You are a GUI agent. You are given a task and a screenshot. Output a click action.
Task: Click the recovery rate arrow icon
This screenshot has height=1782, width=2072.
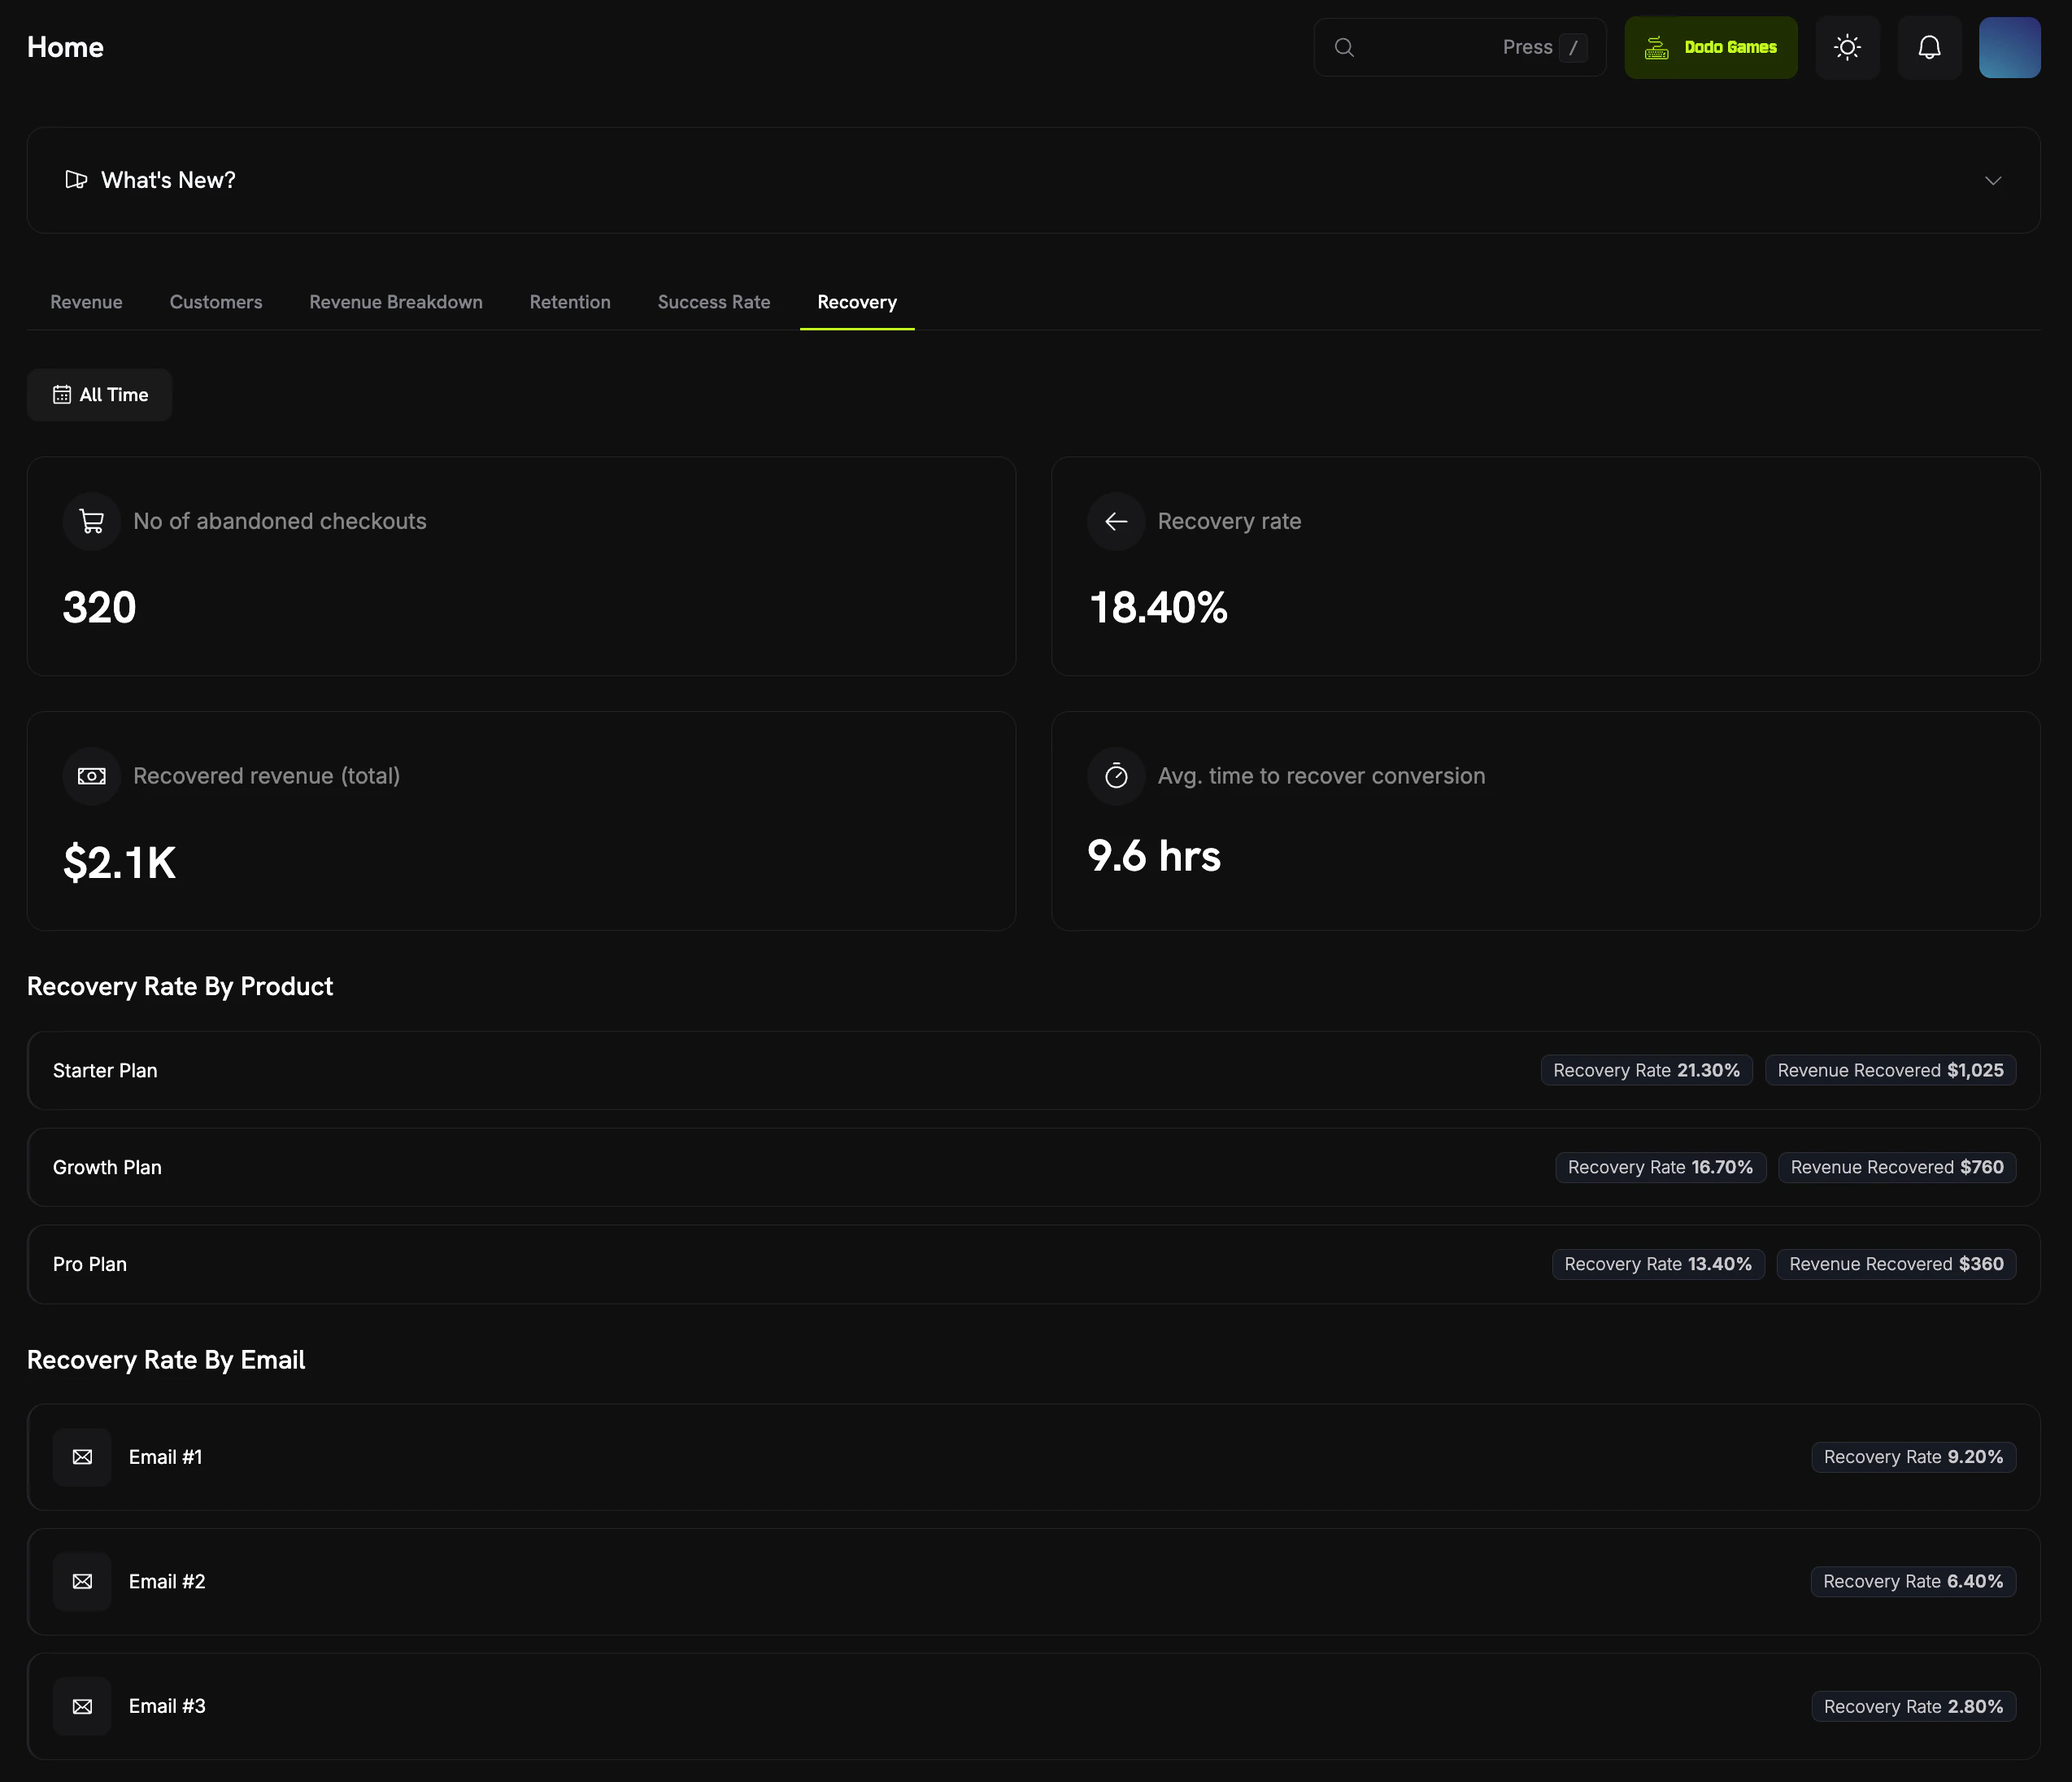pos(1116,522)
